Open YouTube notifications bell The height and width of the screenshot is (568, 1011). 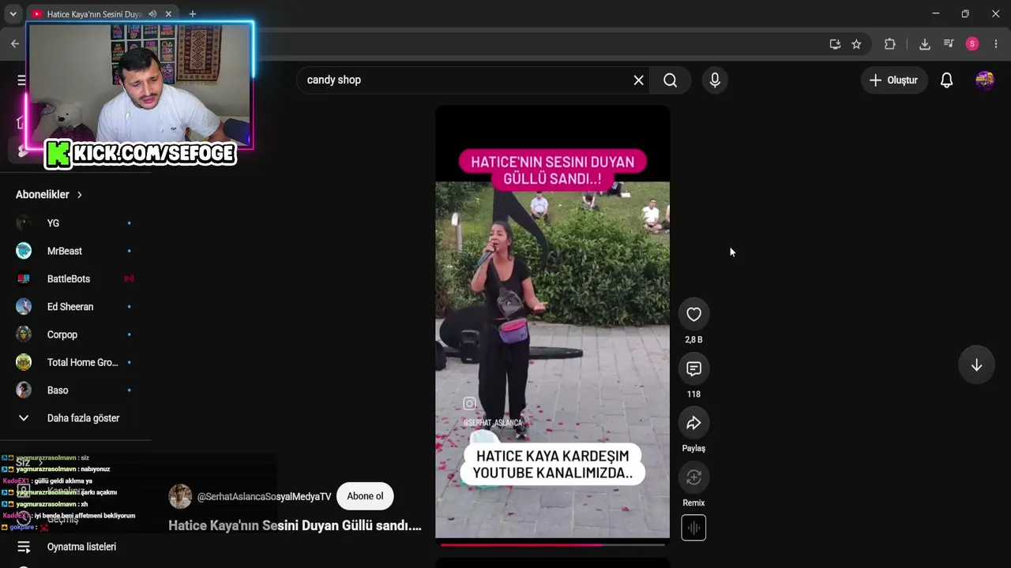pyautogui.click(x=946, y=80)
